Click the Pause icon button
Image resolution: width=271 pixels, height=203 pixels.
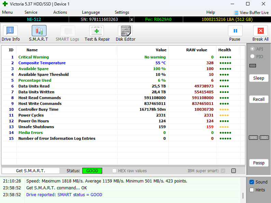(x=235, y=31)
